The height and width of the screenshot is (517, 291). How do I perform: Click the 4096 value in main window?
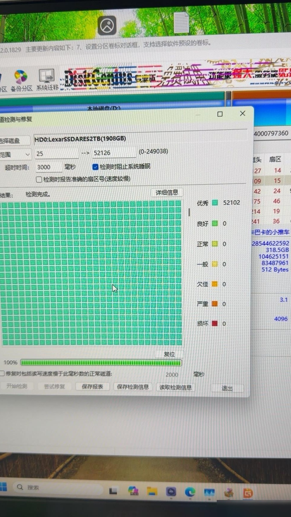(281, 319)
